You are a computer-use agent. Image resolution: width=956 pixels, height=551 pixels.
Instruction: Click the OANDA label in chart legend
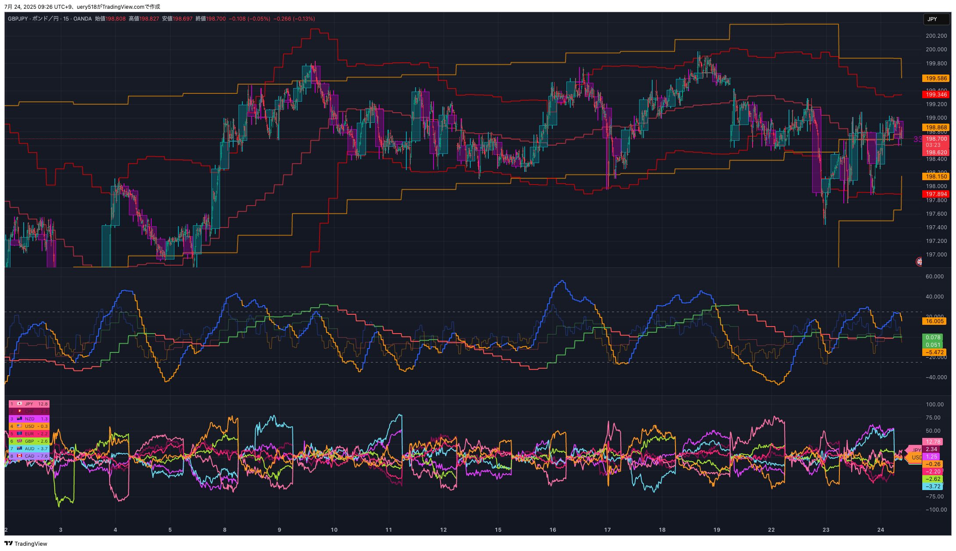(x=82, y=19)
